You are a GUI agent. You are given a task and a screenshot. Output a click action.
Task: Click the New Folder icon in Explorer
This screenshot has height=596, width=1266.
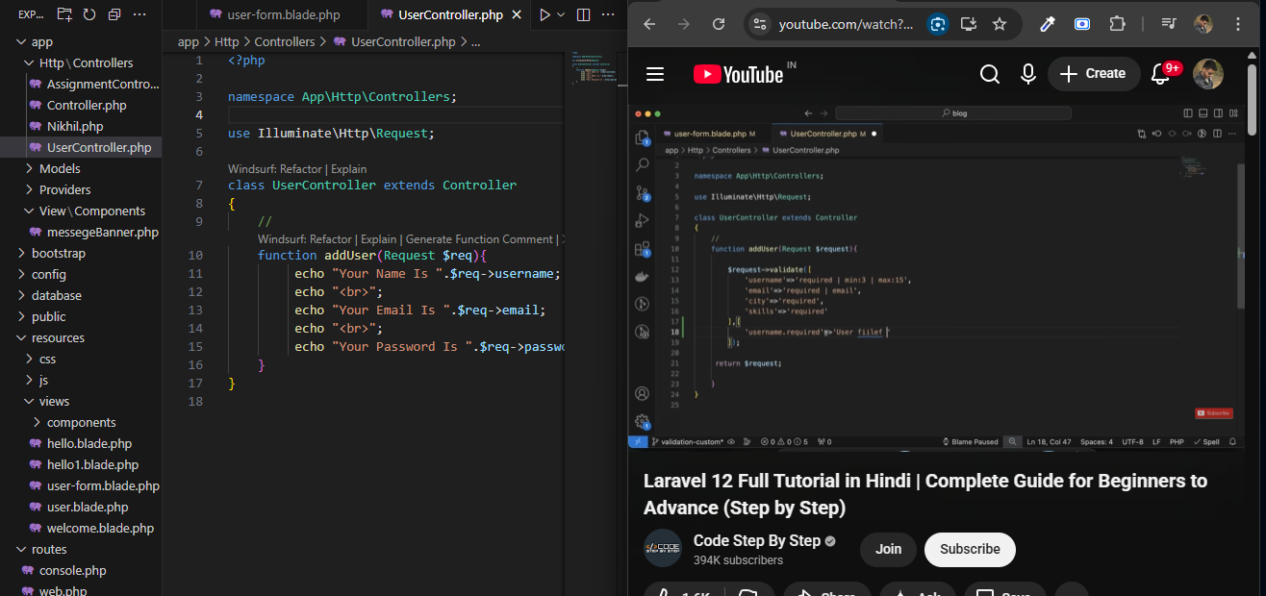coord(64,14)
